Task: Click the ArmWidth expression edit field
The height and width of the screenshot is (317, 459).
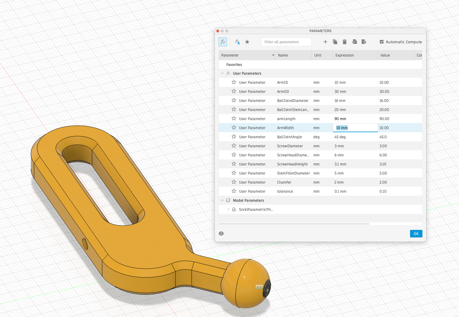Action: pos(355,128)
